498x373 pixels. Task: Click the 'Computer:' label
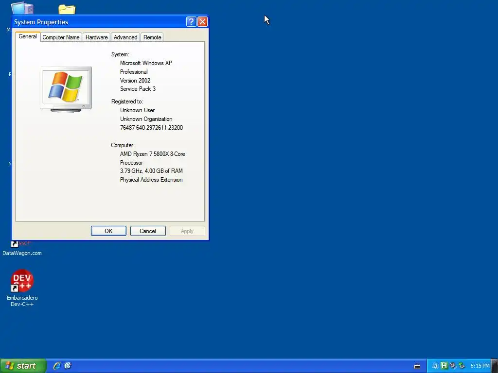click(123, 145)
